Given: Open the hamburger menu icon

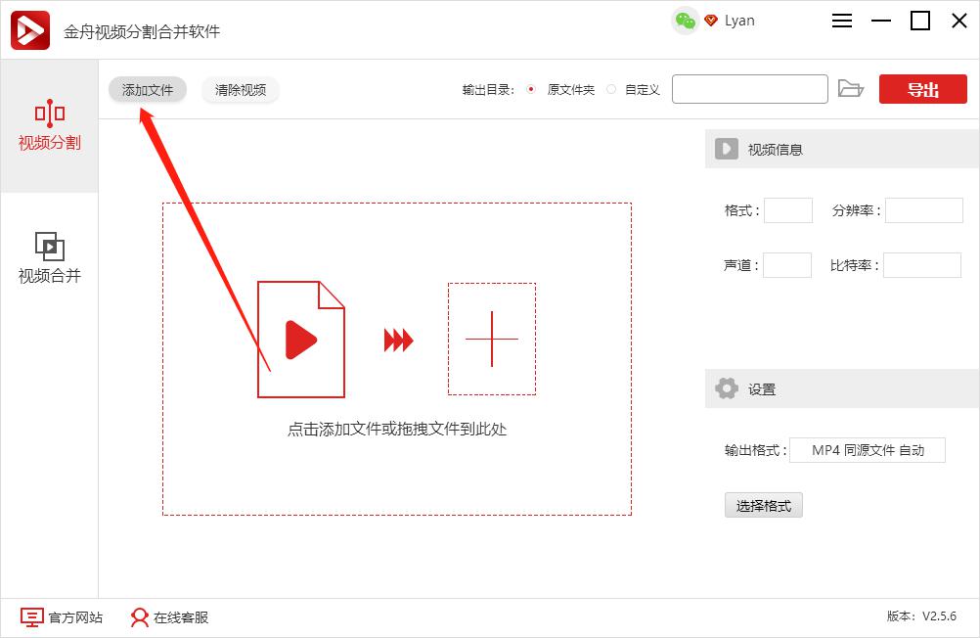Looking at the screenshot, I should pos(842,21).
